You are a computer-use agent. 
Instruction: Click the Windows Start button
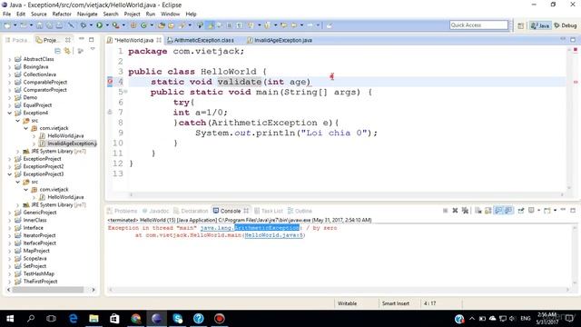point(10,319)
